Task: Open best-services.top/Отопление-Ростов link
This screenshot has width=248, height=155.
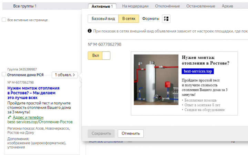Action: (x=40, y=122)
